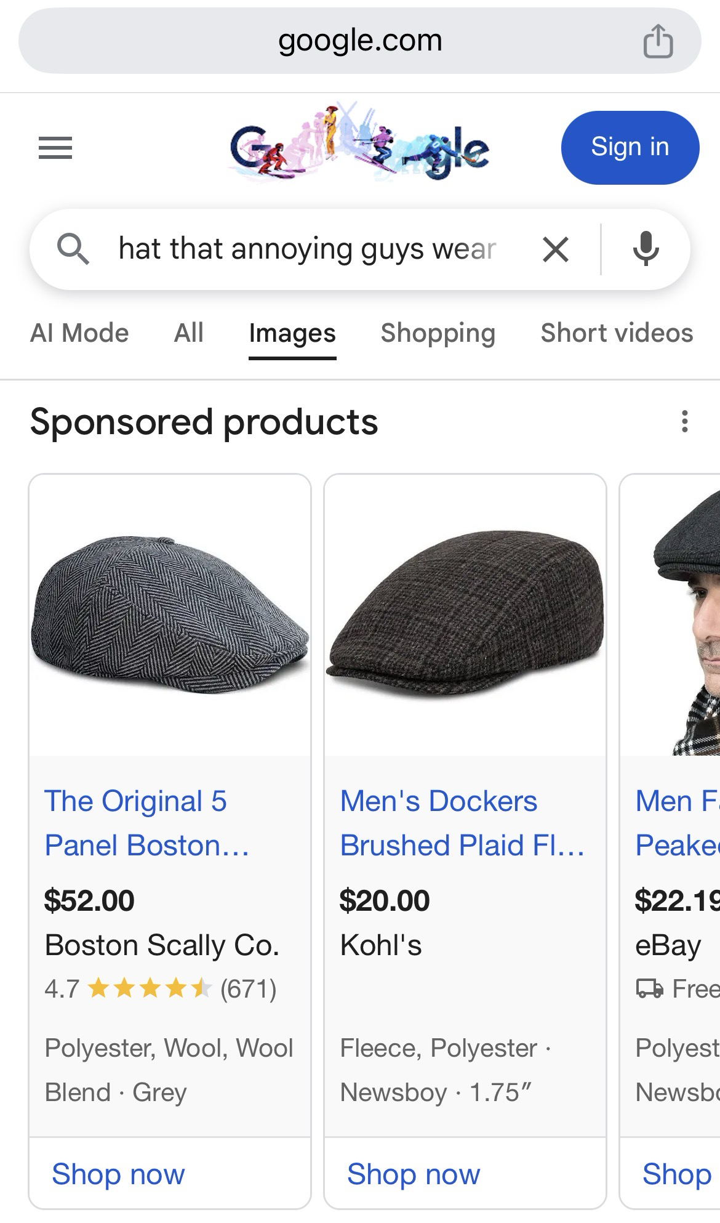Click the grey herringbone cap image
720x1223 pixels.
[170, 614]
